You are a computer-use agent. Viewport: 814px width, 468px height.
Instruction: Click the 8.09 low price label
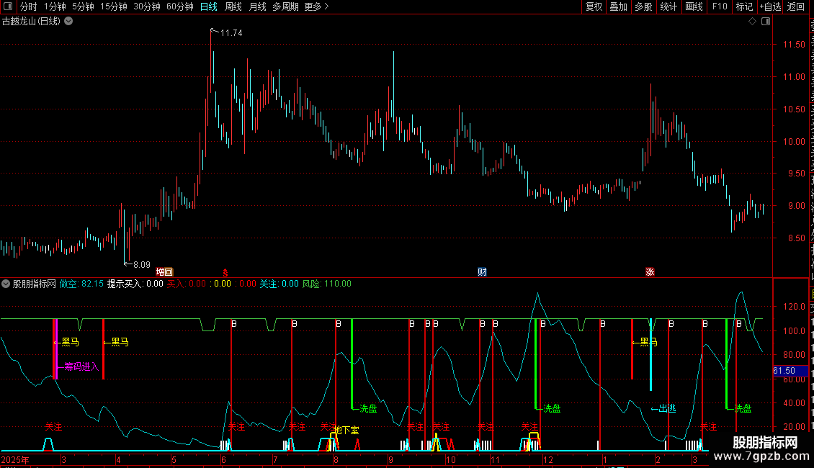click(x=142, y=265)
